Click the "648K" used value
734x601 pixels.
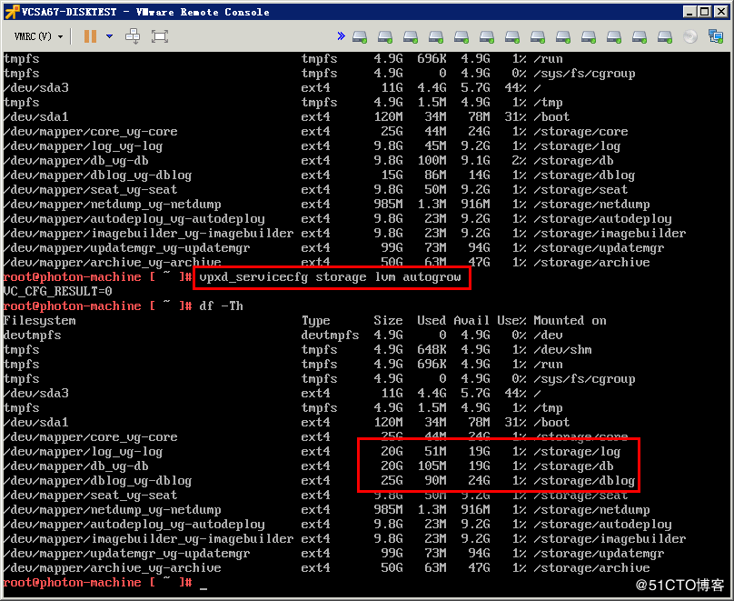431,349
